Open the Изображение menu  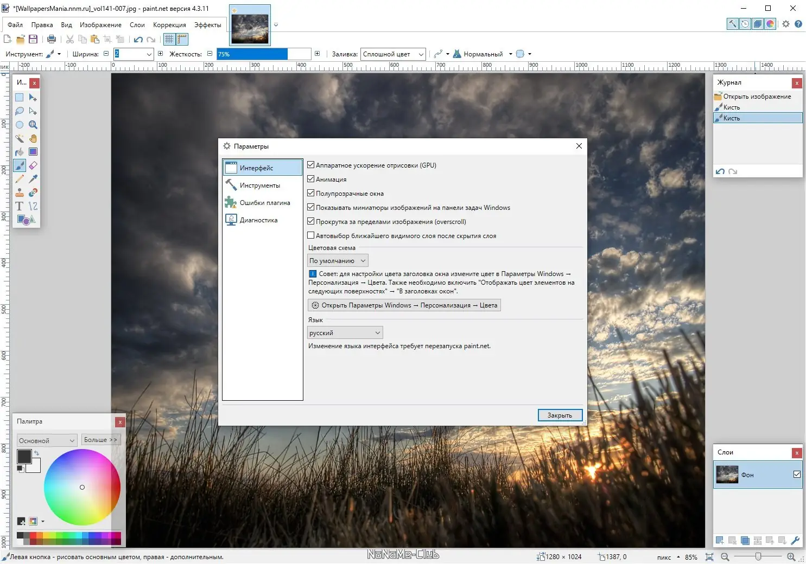pos(100,25)
